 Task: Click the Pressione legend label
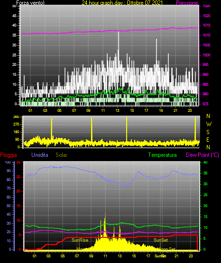[x=187, y=3]
